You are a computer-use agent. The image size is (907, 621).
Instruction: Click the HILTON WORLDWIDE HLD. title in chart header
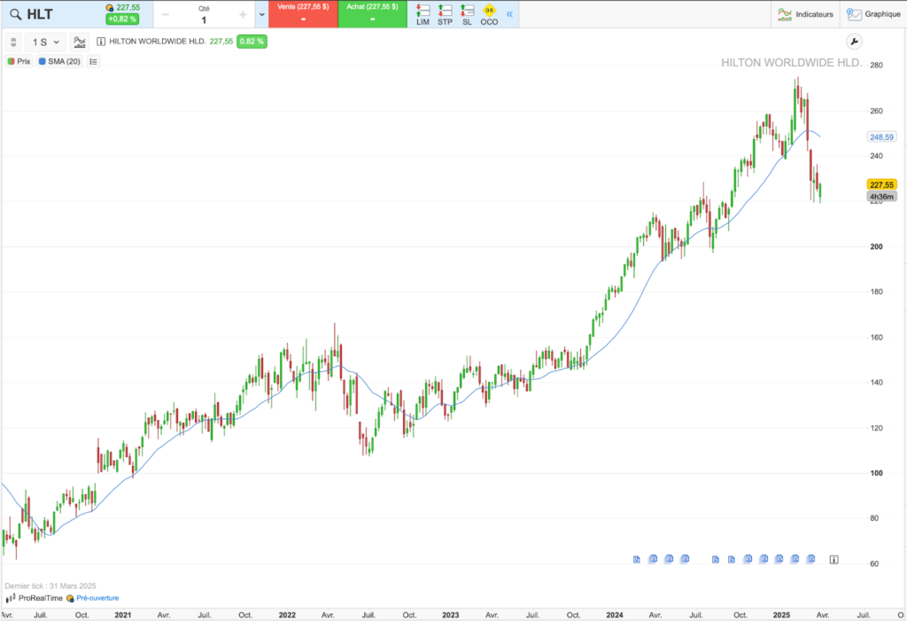point(158,42)
